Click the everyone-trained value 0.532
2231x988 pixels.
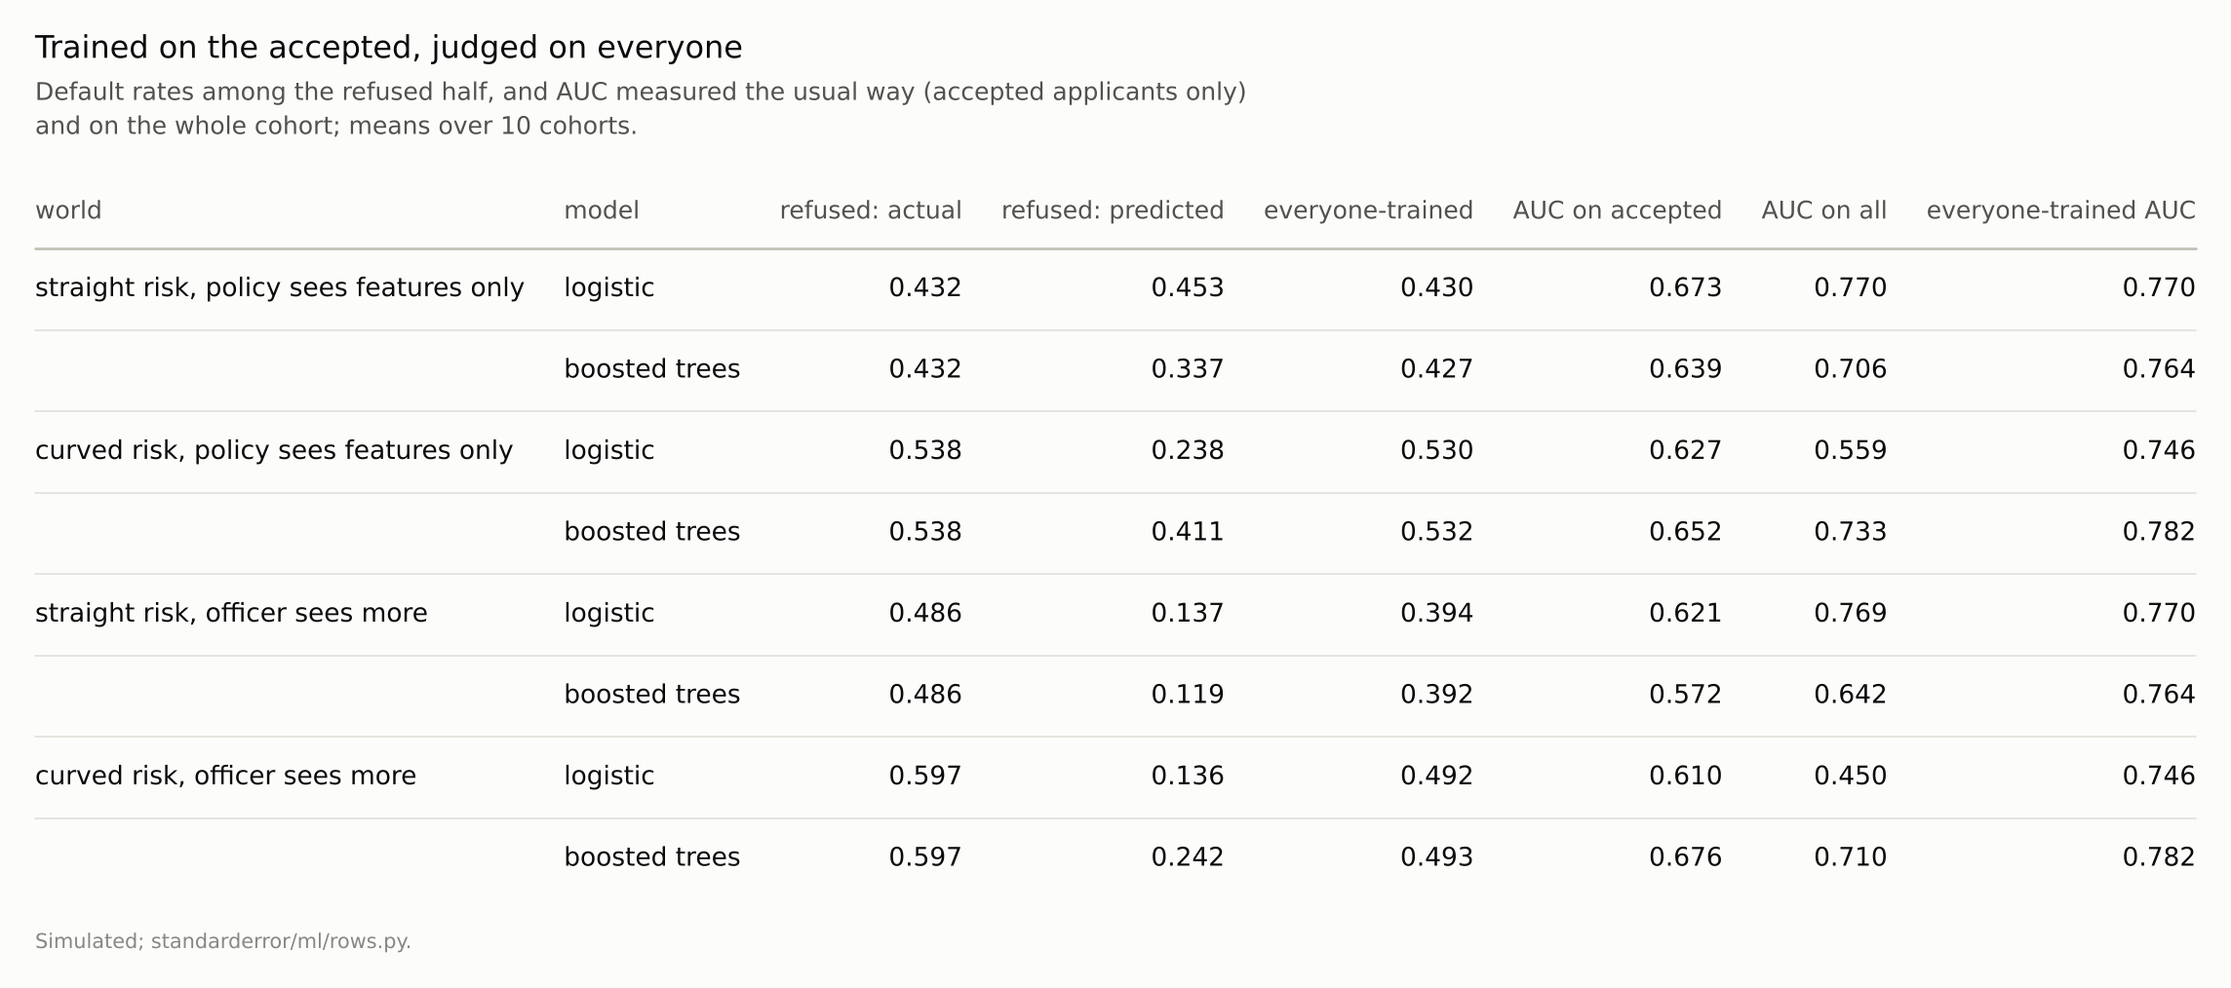pyautogui.click(x=1436, y=532)
